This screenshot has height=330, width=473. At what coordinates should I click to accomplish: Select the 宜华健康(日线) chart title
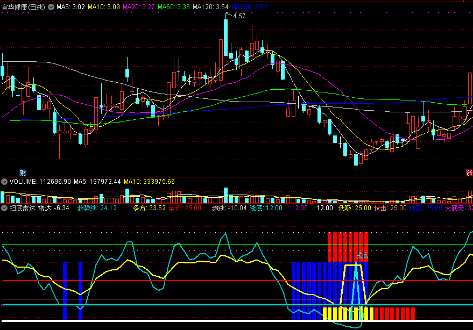[23, 7]
